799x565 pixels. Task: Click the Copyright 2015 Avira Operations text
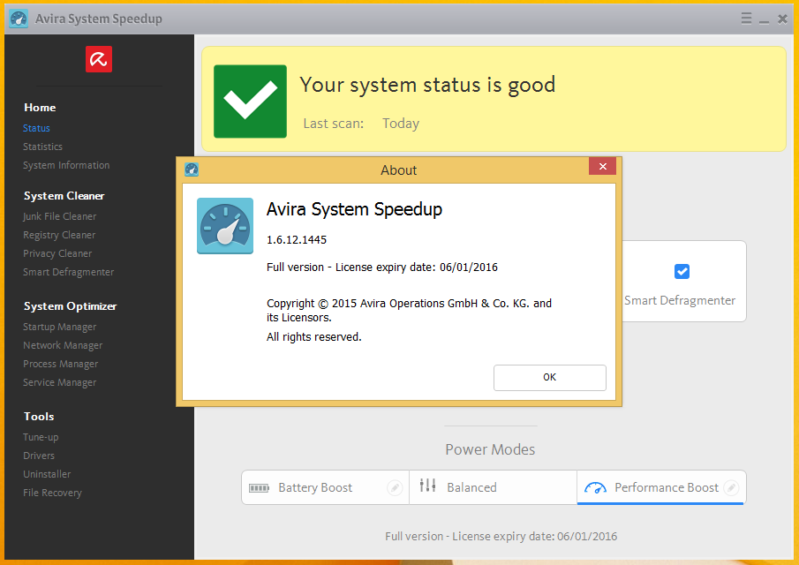point(409,310)
